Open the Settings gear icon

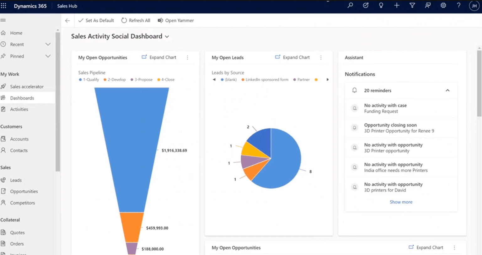443,5
